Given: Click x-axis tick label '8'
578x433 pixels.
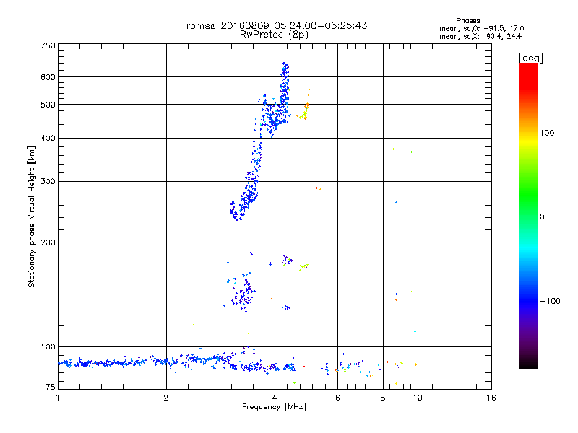Looking at the screenshot, I should [x=383, y=398].
